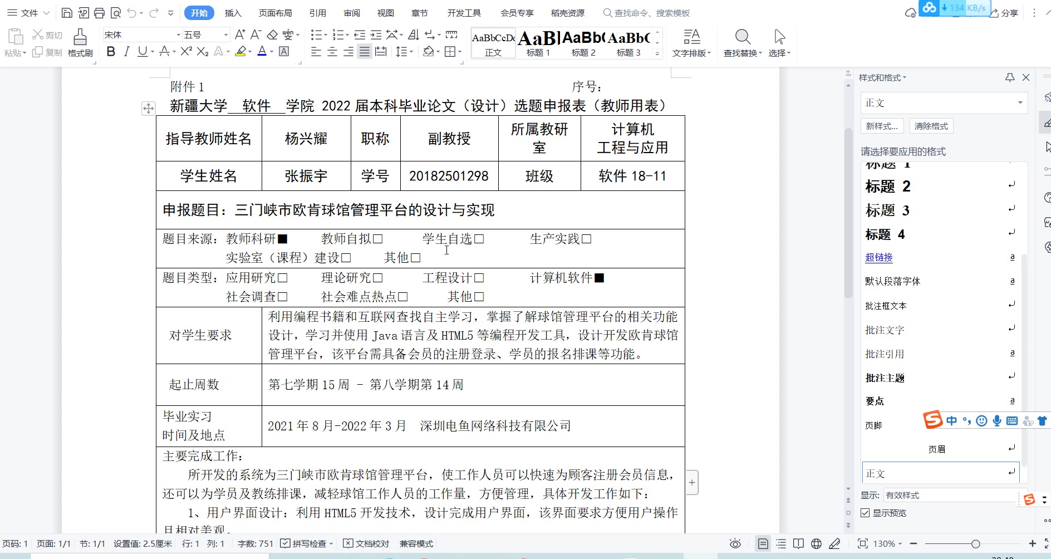Align text left
1051x559 pixels.
click(316, 52)
